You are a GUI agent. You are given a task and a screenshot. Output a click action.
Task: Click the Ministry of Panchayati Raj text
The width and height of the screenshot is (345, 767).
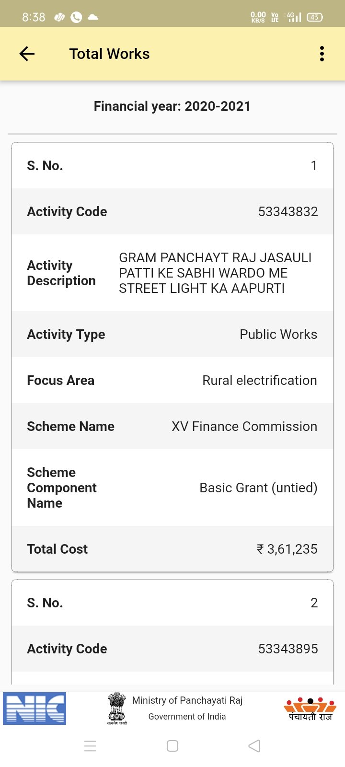tap(187, 700)
